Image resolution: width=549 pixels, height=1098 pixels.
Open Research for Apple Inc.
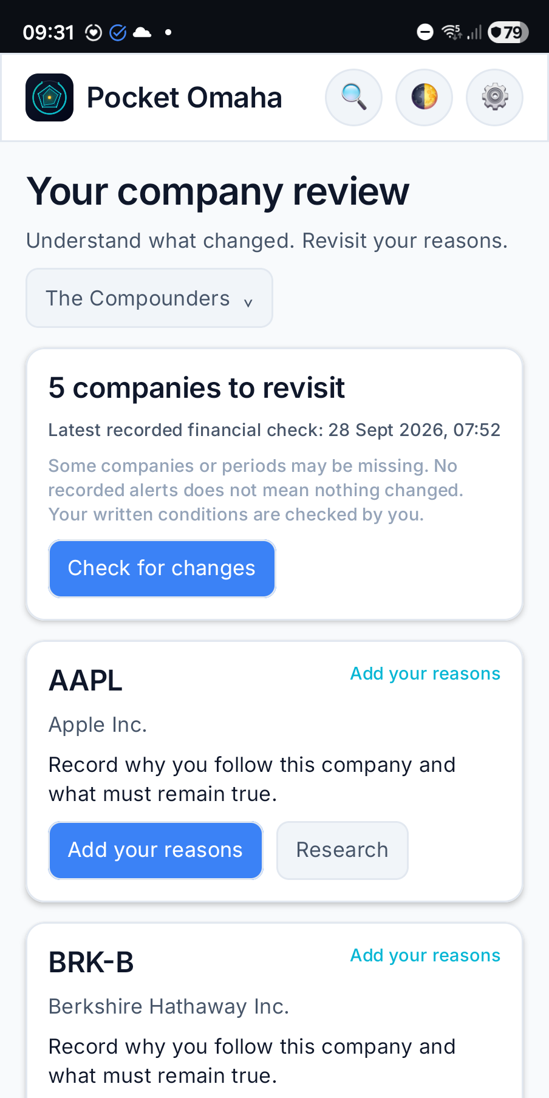pyautogui.click(x=343, y=850)
